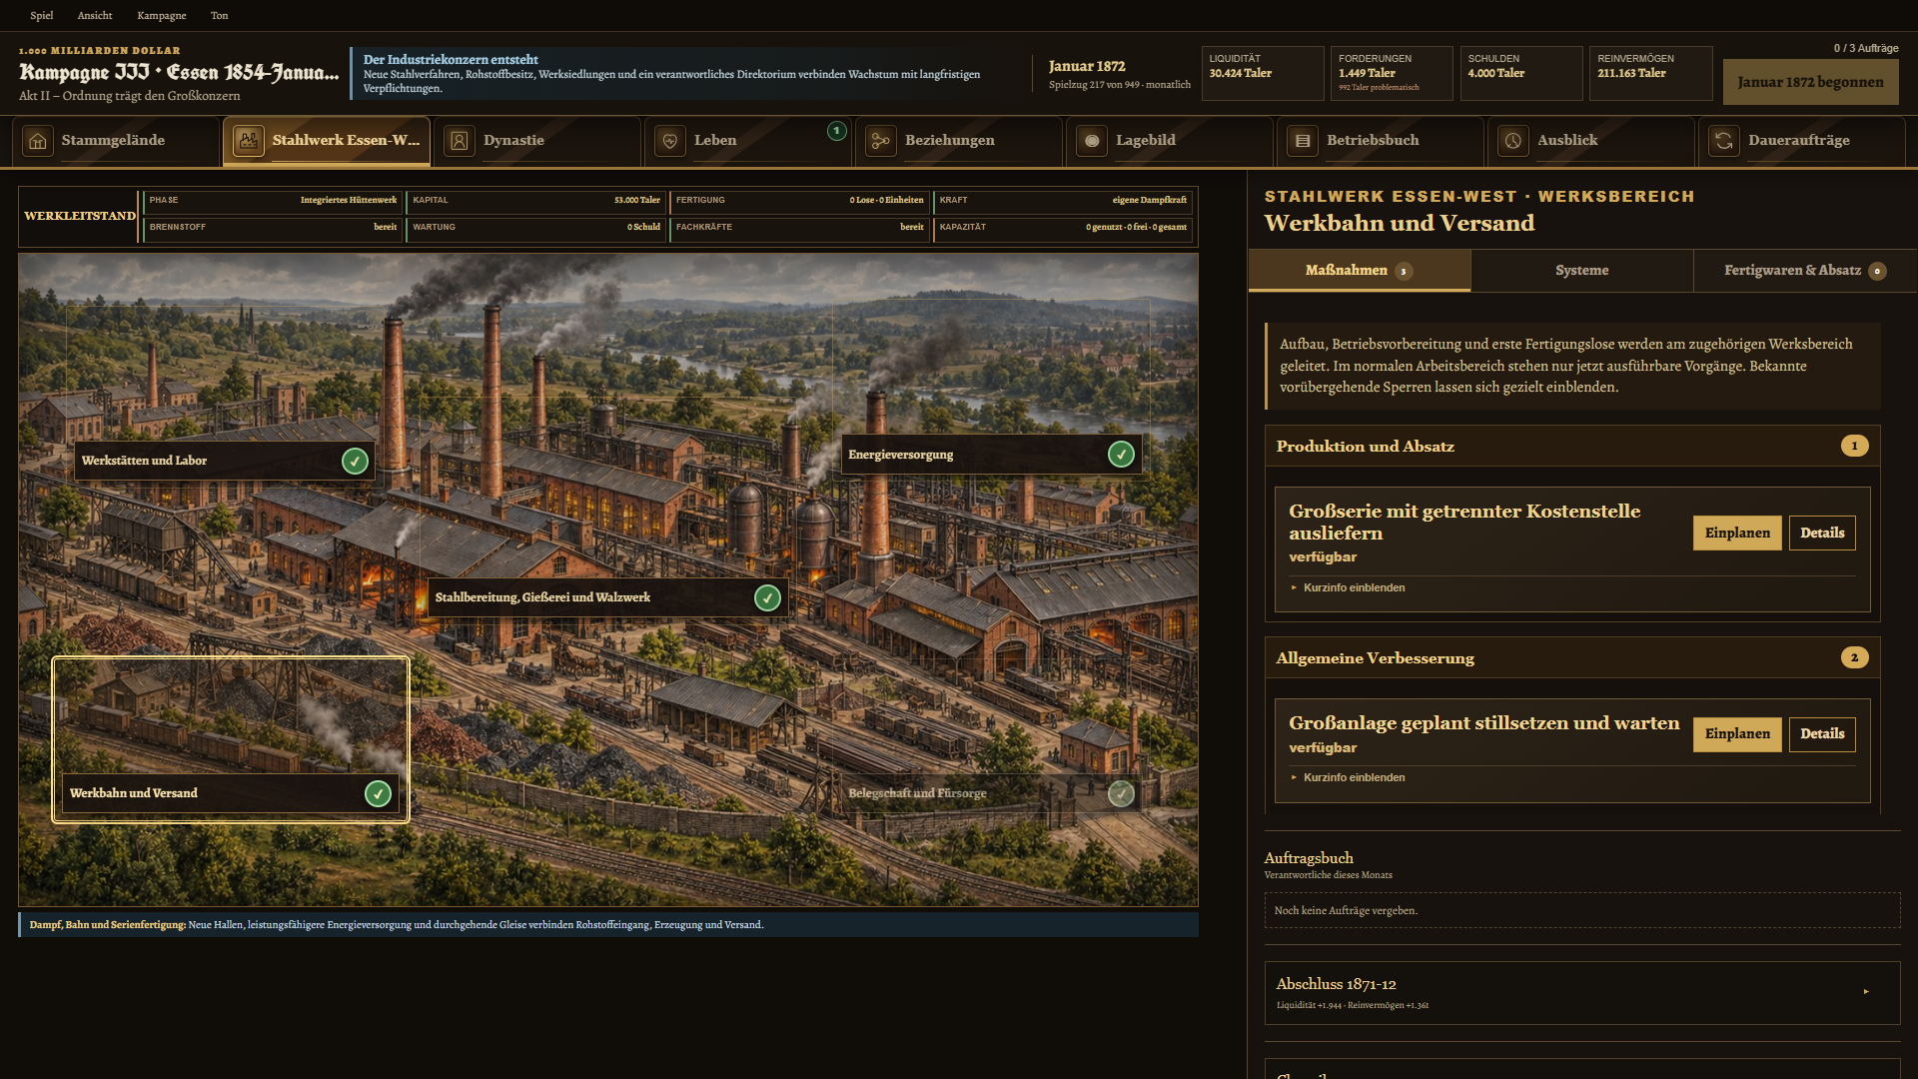This screenshot has width=1918, height=1079.
Task: Click the Leben heart shield icon
Action: [670, 141]
